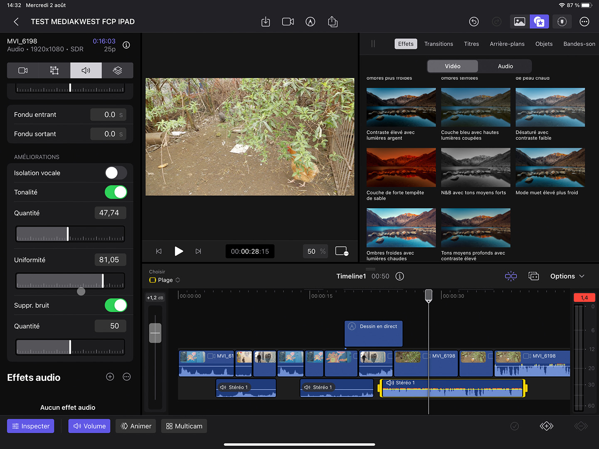
Task: Click the Animer button
Action: 136,426
